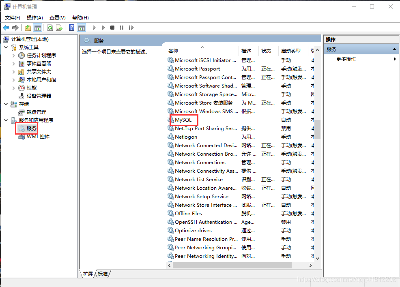Collapse the 服务和应用程序 node
Image resolution: width=400 pixels, height=287 pixels.
(6, 120)
